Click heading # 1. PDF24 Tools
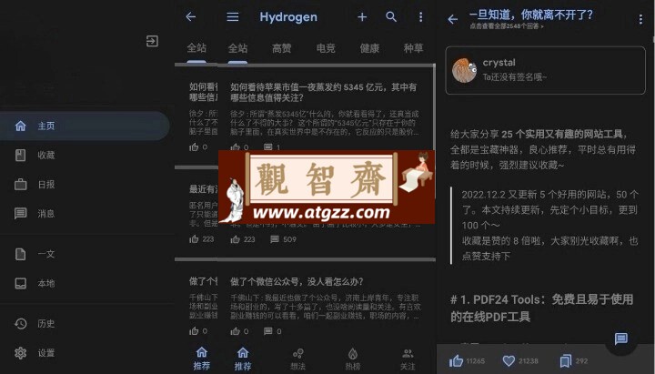This screenshot has height=374, width=655. pyautogui.click(x=541, y=308)
